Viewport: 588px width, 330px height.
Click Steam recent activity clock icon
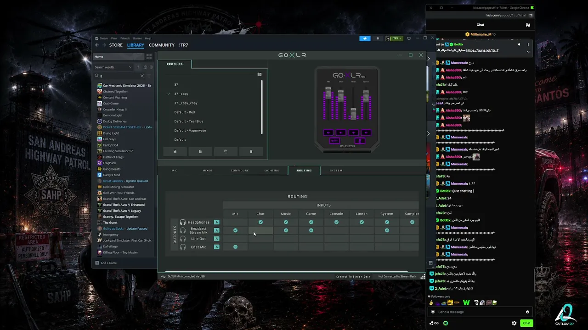(x=145, y=67)
